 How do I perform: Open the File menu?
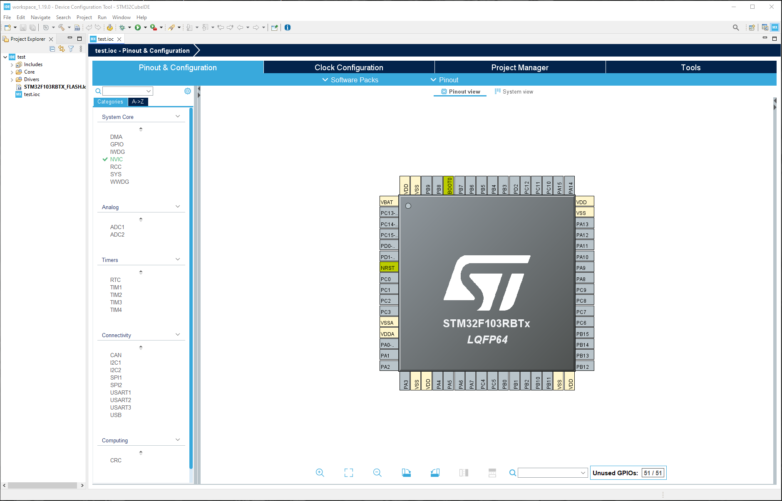(x=7, y=17)
